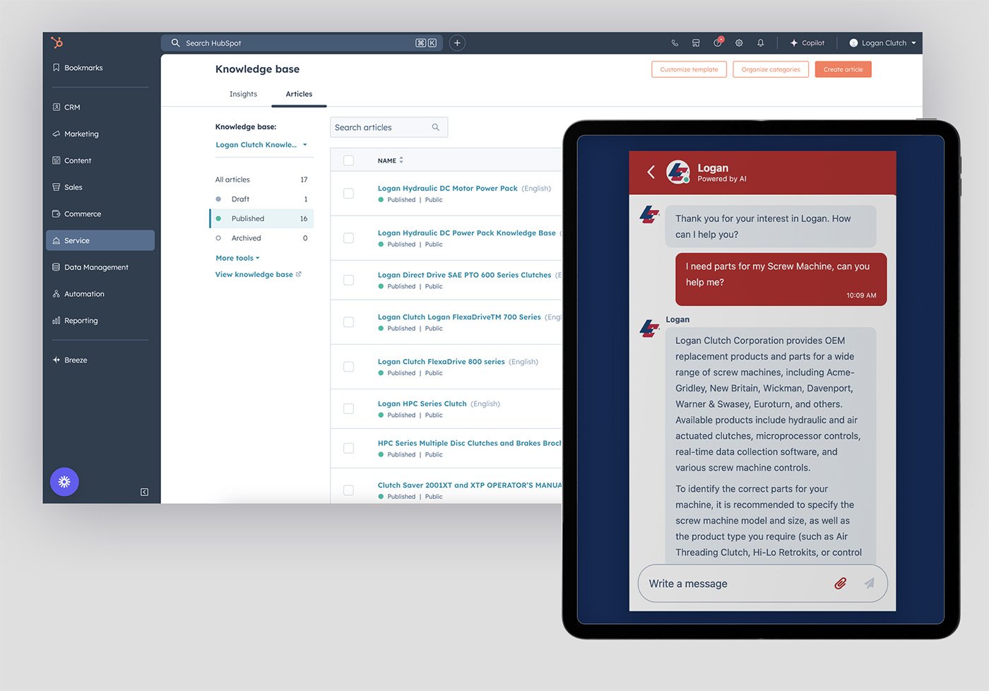The width and height of the screenshot is (989, 691).
Task: Click Organize categories button
Action: point(771,69)
